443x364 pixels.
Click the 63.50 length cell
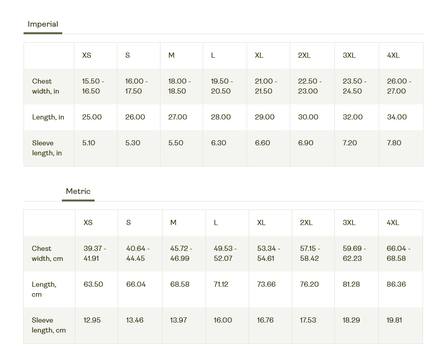[x=93, y=284]
